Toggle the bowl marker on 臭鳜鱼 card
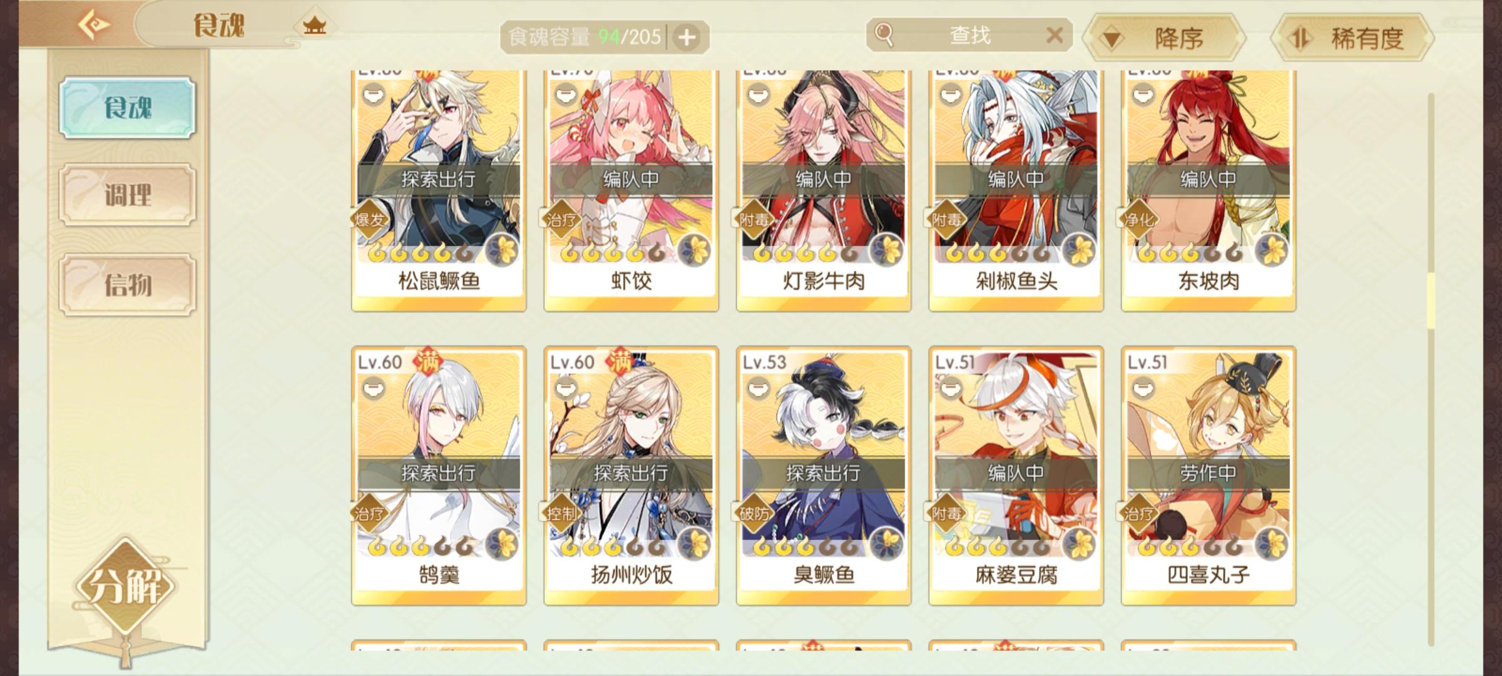The image size is (1502, 676). tap(758, 389)
